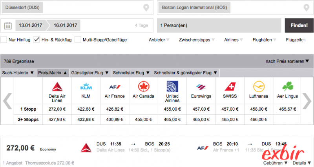This screenshot has width=314, height=167.
Task: Select Aer Lingus 1 Stopp price 465,67 €
Action: (x=288, y=109)
